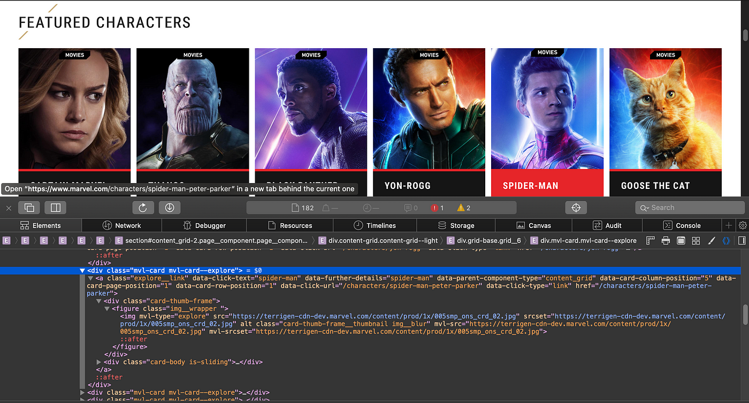This screenshot has height=403, width=749.
Task: Select the first element breadcrumb
Action: click(x=6, y=241)
